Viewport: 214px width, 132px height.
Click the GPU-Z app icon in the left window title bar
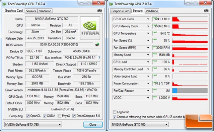click(5, 4)
